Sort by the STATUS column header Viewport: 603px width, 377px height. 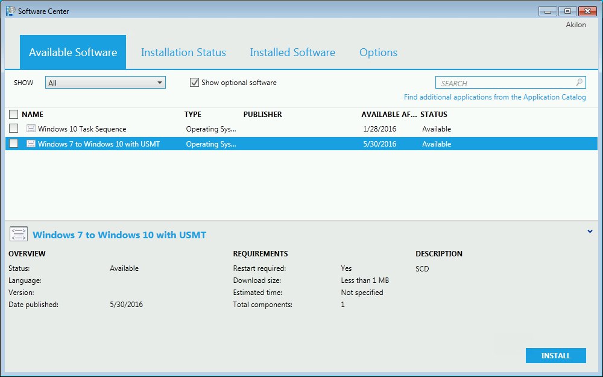[x=434, y=114]
